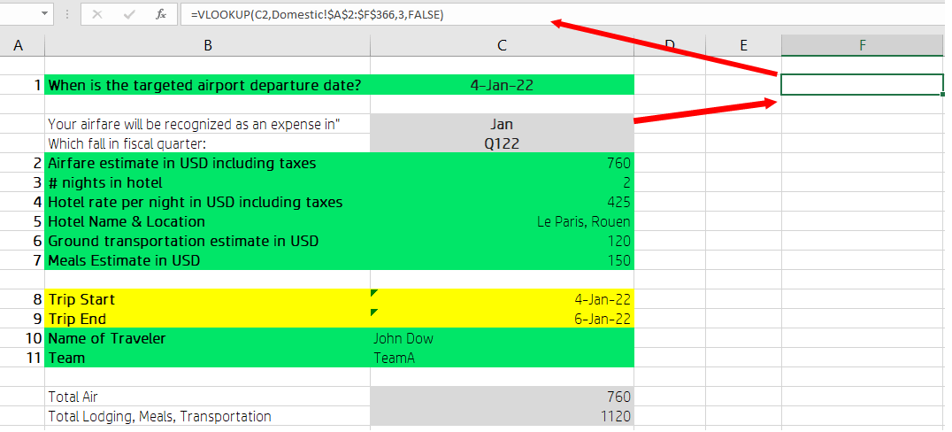
Task: Select the Trip End date 6-Jan-22
Action: (503, 319)
